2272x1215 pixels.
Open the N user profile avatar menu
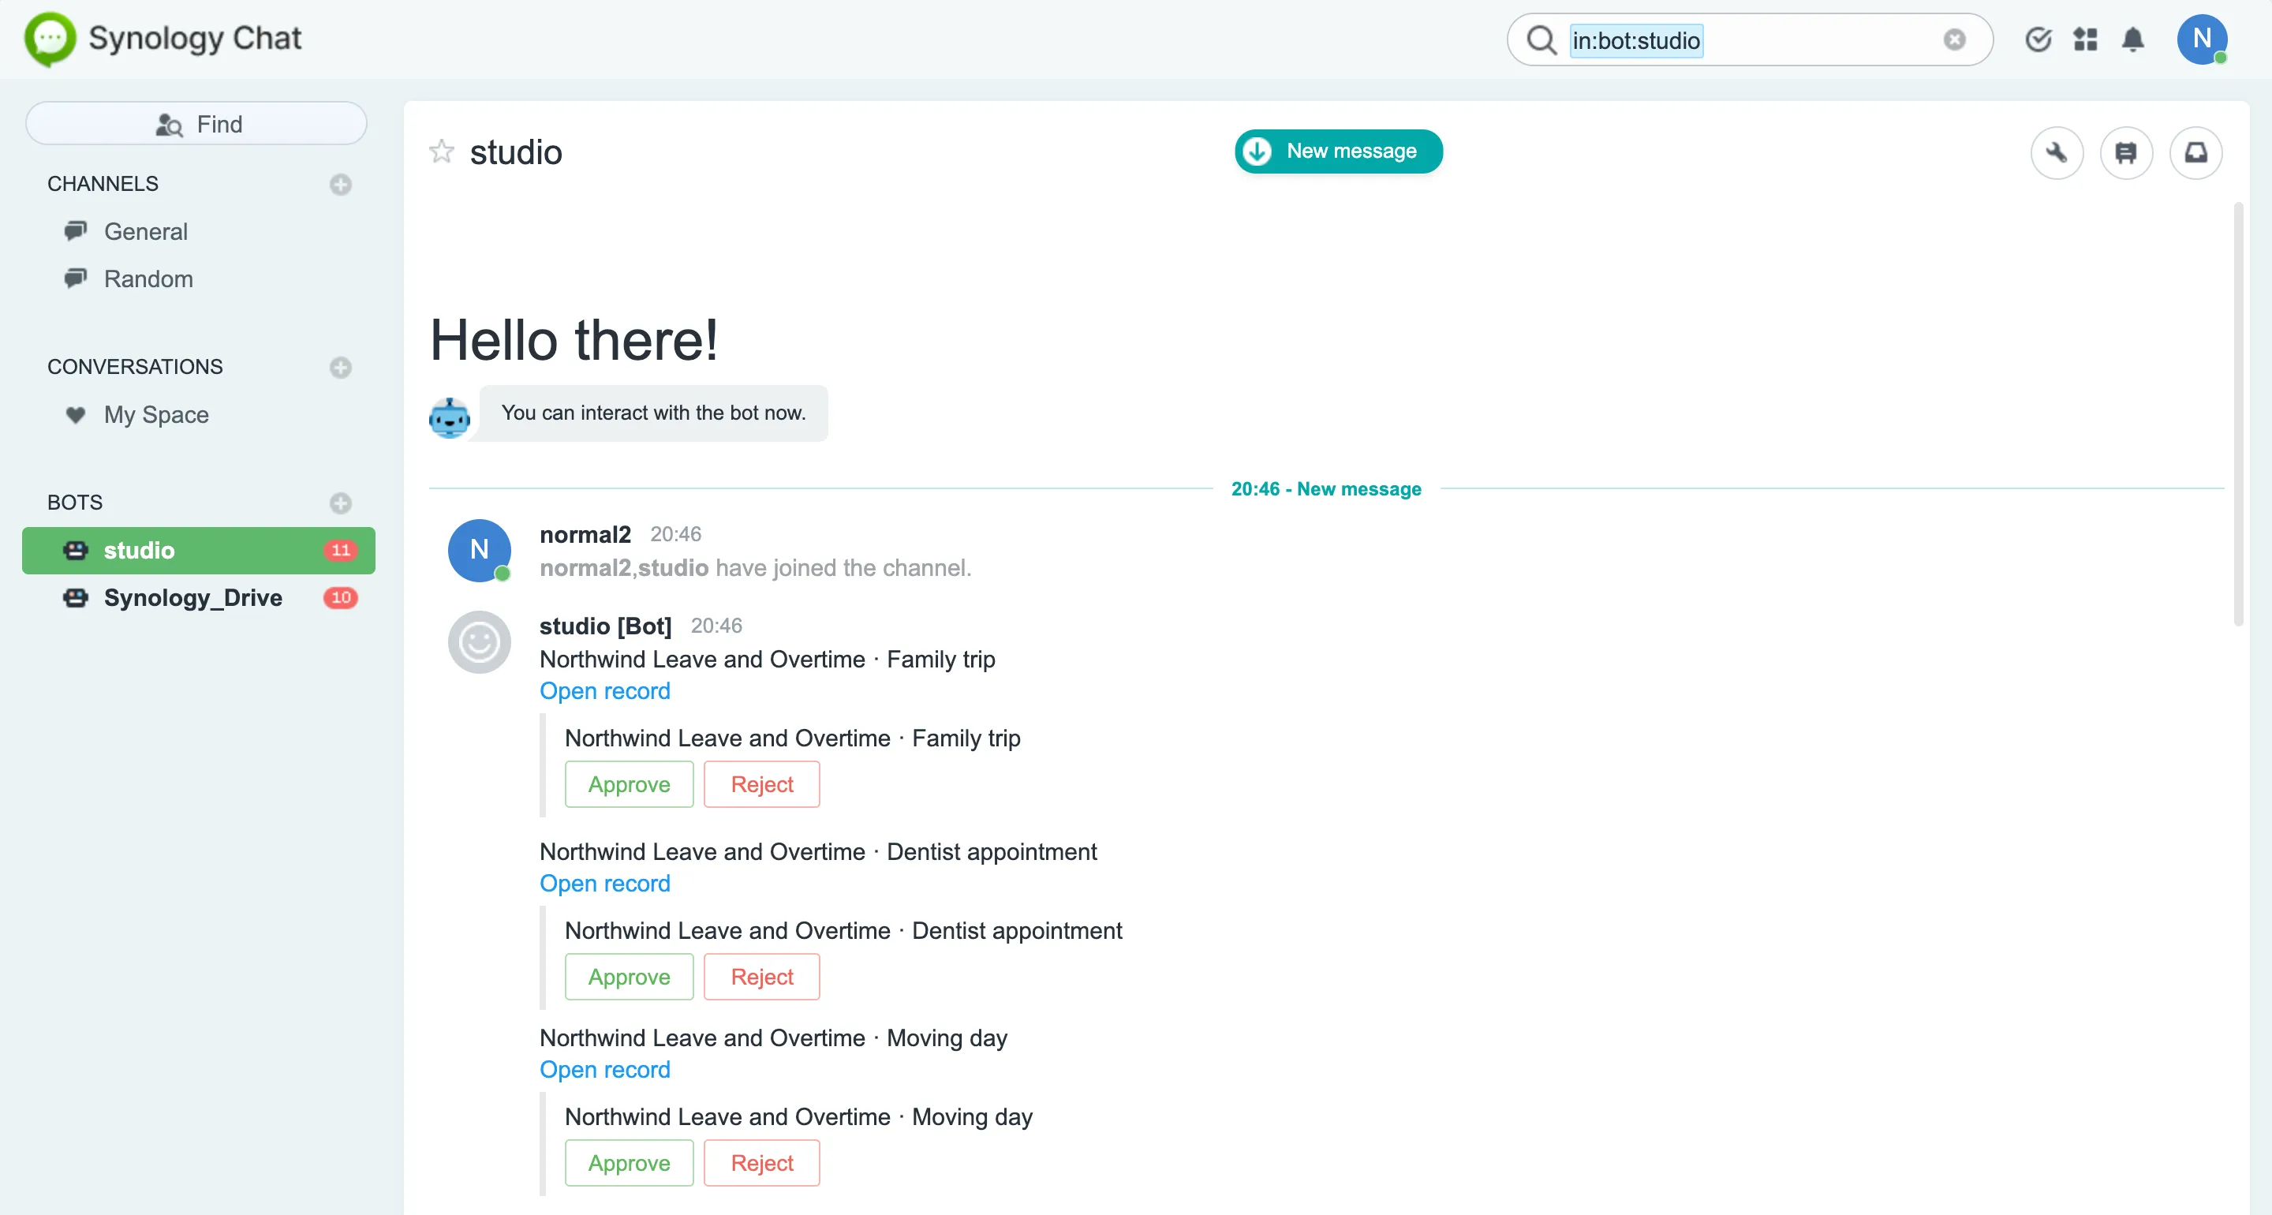pyautogui.click(x=2202, y=39)
